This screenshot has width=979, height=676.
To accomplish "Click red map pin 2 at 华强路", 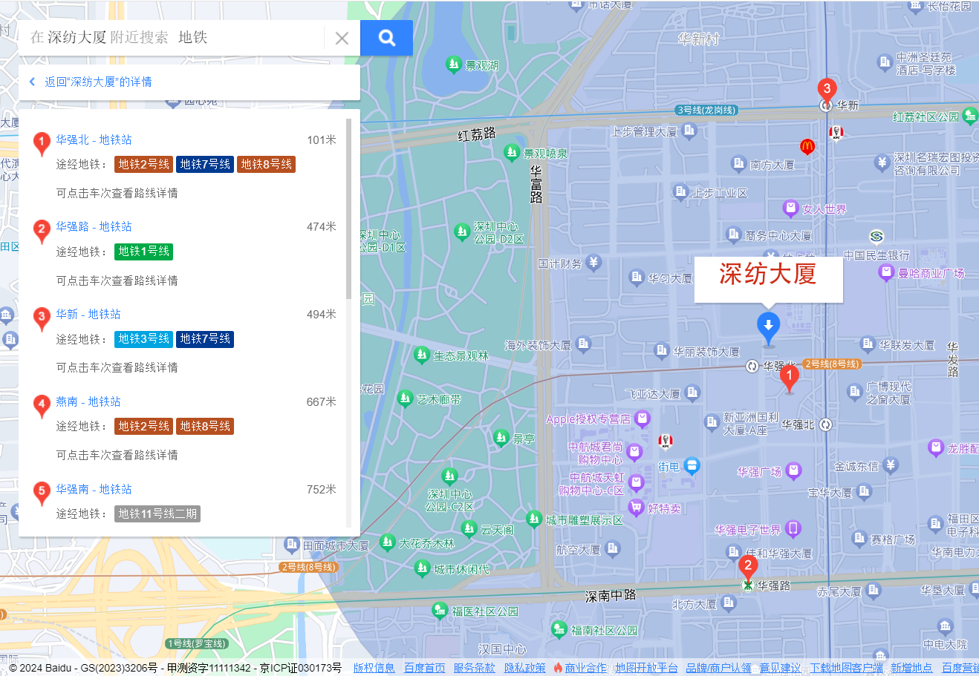I will point(748,568).
